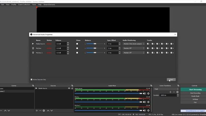Click Mic/Aux 2 volume dB input field
Image resolution: width=206 pixels, height=116 pixels.
coord(61,53)
